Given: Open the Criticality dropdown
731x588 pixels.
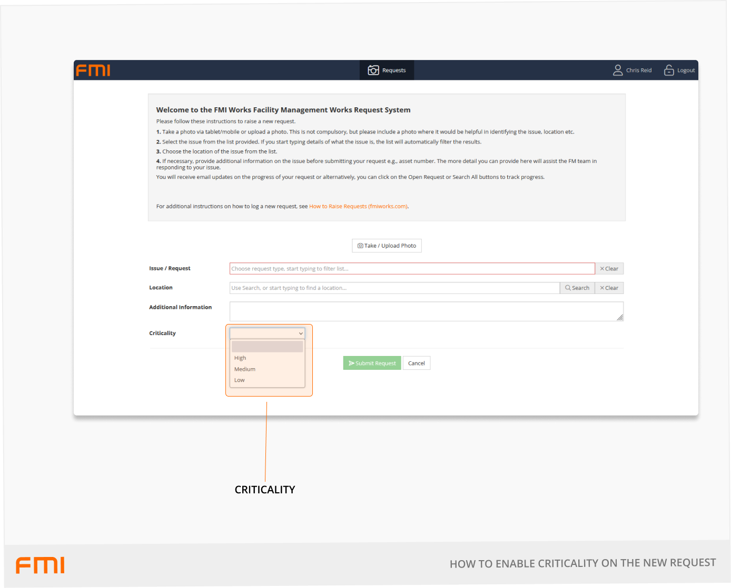Looking at the screenshot, I should pos(267,333).
